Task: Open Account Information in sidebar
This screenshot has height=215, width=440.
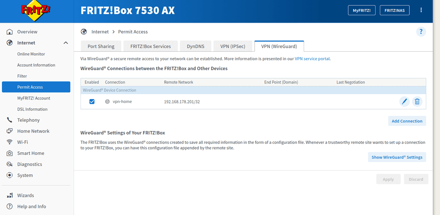Action: tap(36, 65)
